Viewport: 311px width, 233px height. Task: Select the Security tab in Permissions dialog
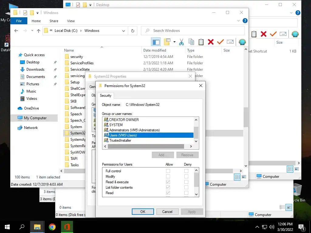click(106, 96)
